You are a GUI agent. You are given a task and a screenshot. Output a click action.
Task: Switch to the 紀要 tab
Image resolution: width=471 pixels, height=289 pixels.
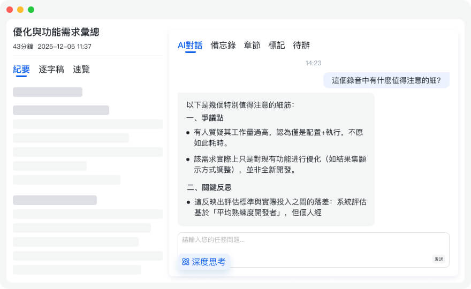tap(21, 69)
